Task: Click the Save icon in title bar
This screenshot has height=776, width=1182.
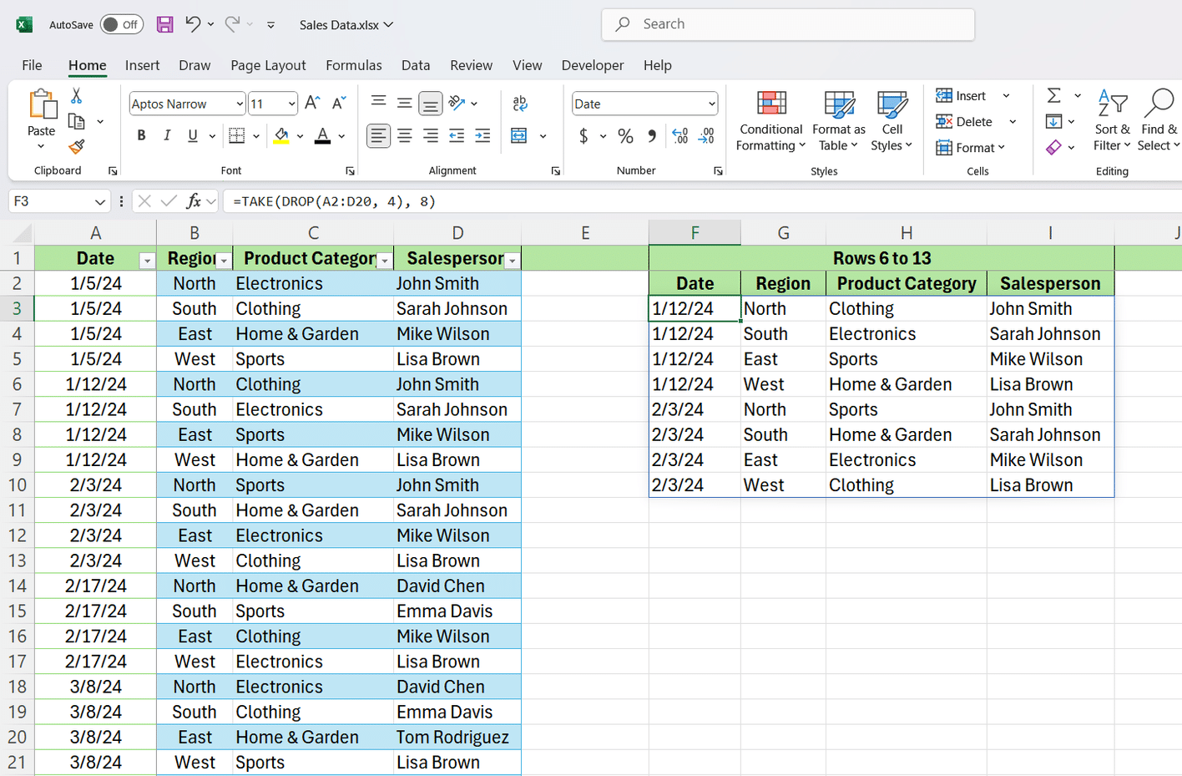Action: click(164, 24)
